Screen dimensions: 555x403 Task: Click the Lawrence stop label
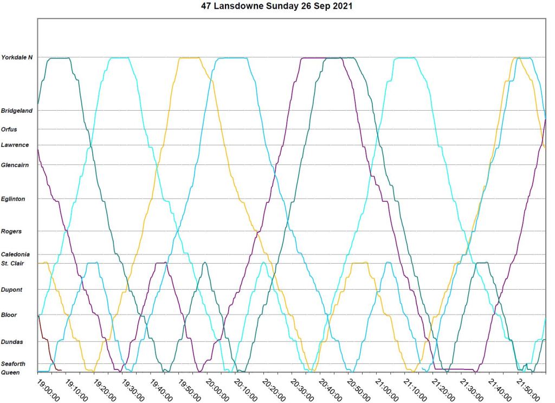point(15,145)
